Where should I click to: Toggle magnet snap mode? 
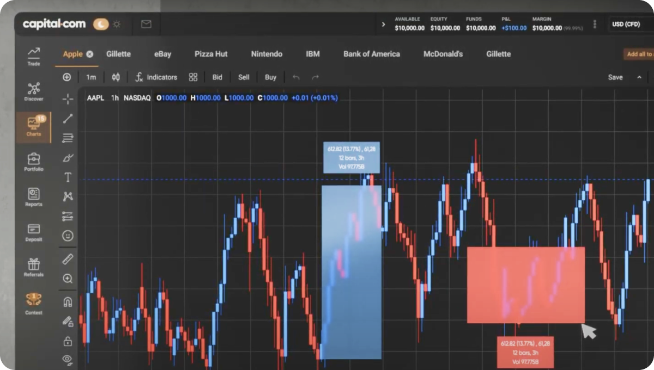point(68,301)
